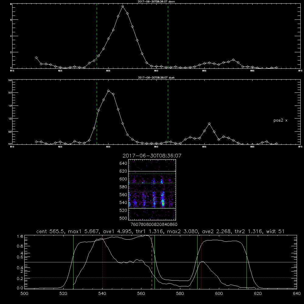Screen dimensions: 304x304
Task: Click bottom plot x-axis label 500
Action: point(24,294)
